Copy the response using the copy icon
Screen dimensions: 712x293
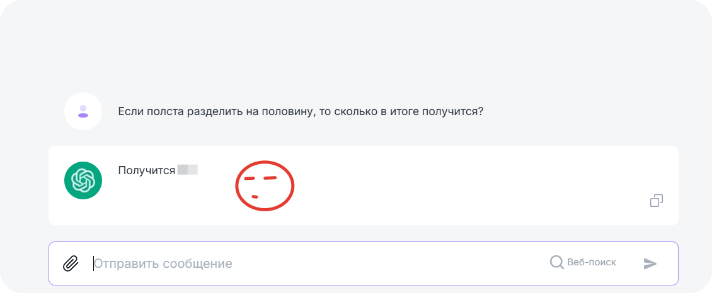click(x=657, y=201)
